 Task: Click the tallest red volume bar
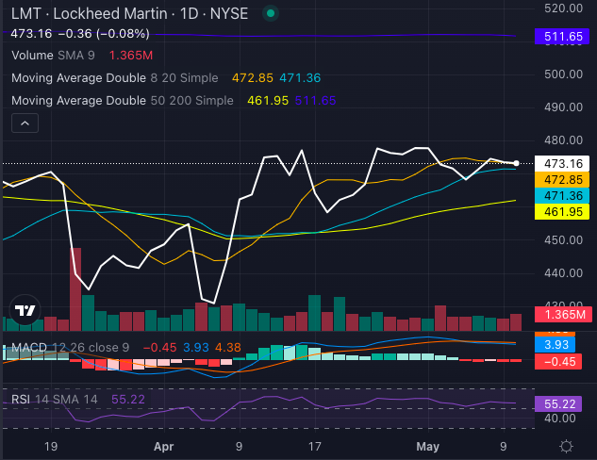click(x=75, y=289)
